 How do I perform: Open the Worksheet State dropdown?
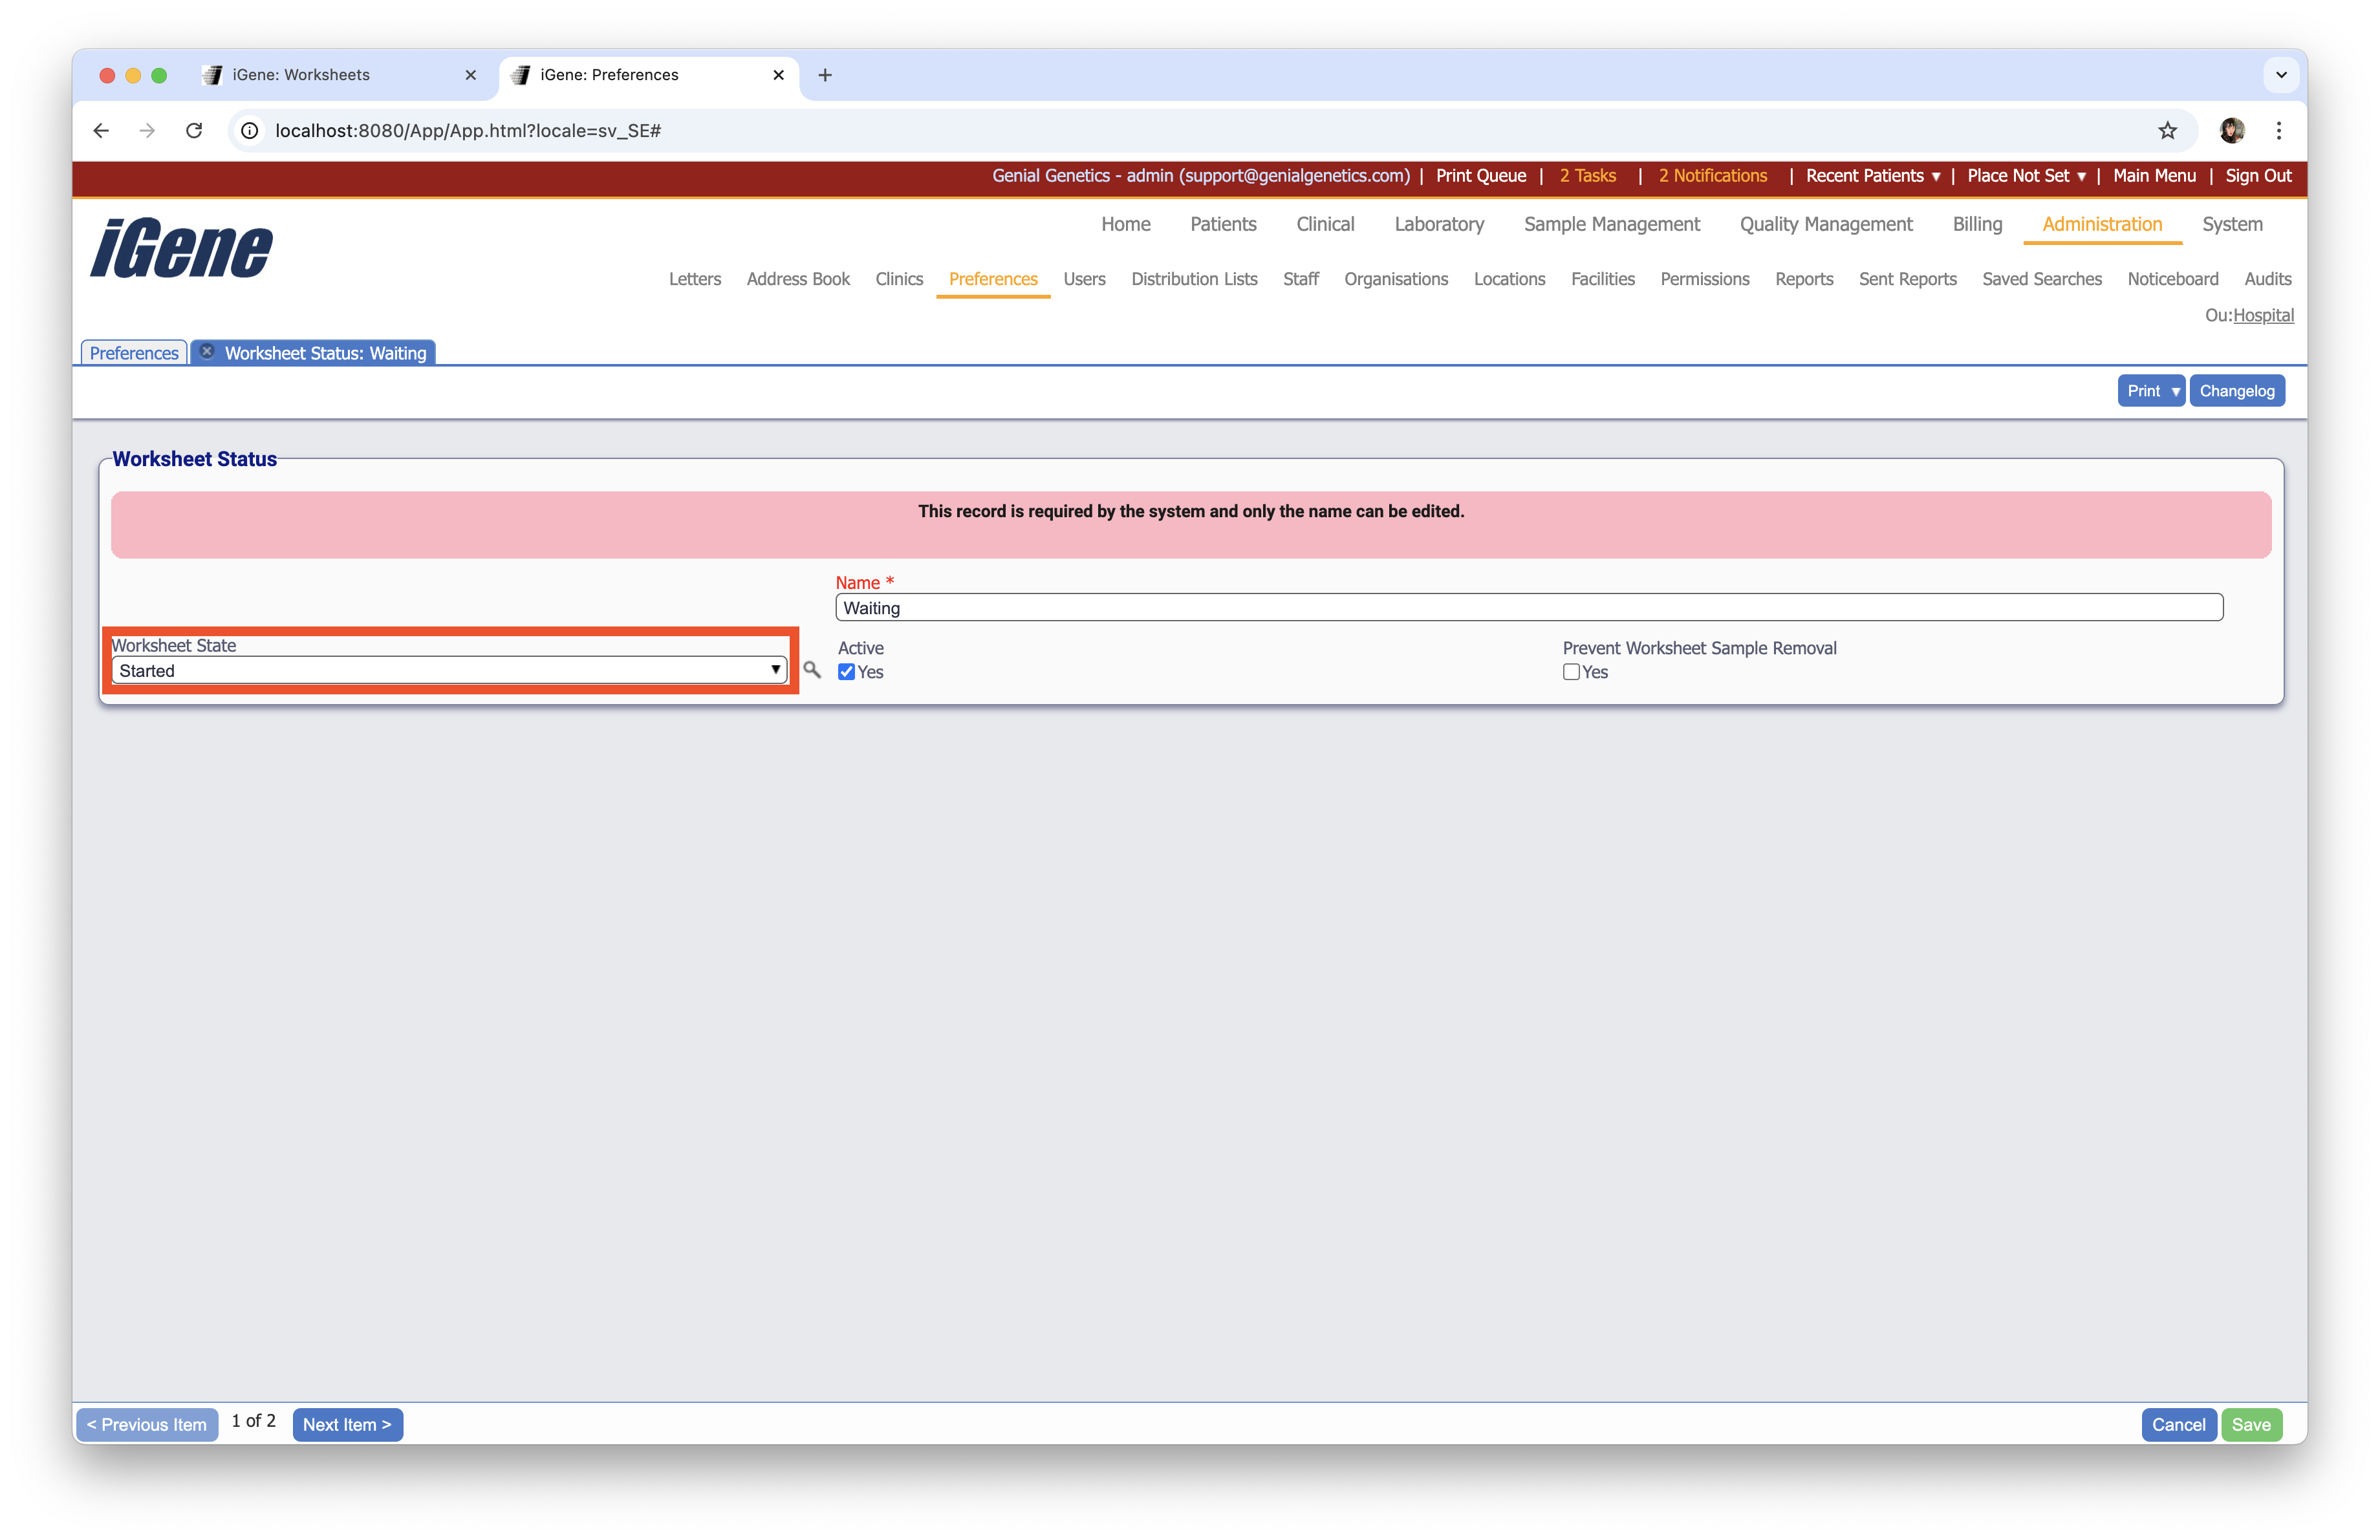pyautogui.click(x=449, y=670)
